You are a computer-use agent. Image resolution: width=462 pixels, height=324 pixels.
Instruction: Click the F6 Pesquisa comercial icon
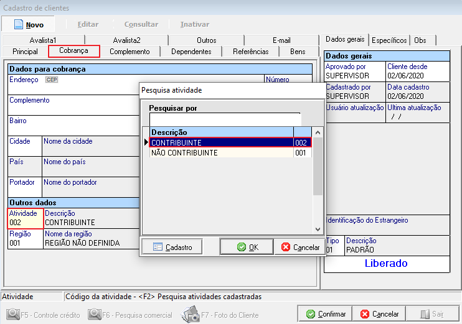tap(95, 315)
